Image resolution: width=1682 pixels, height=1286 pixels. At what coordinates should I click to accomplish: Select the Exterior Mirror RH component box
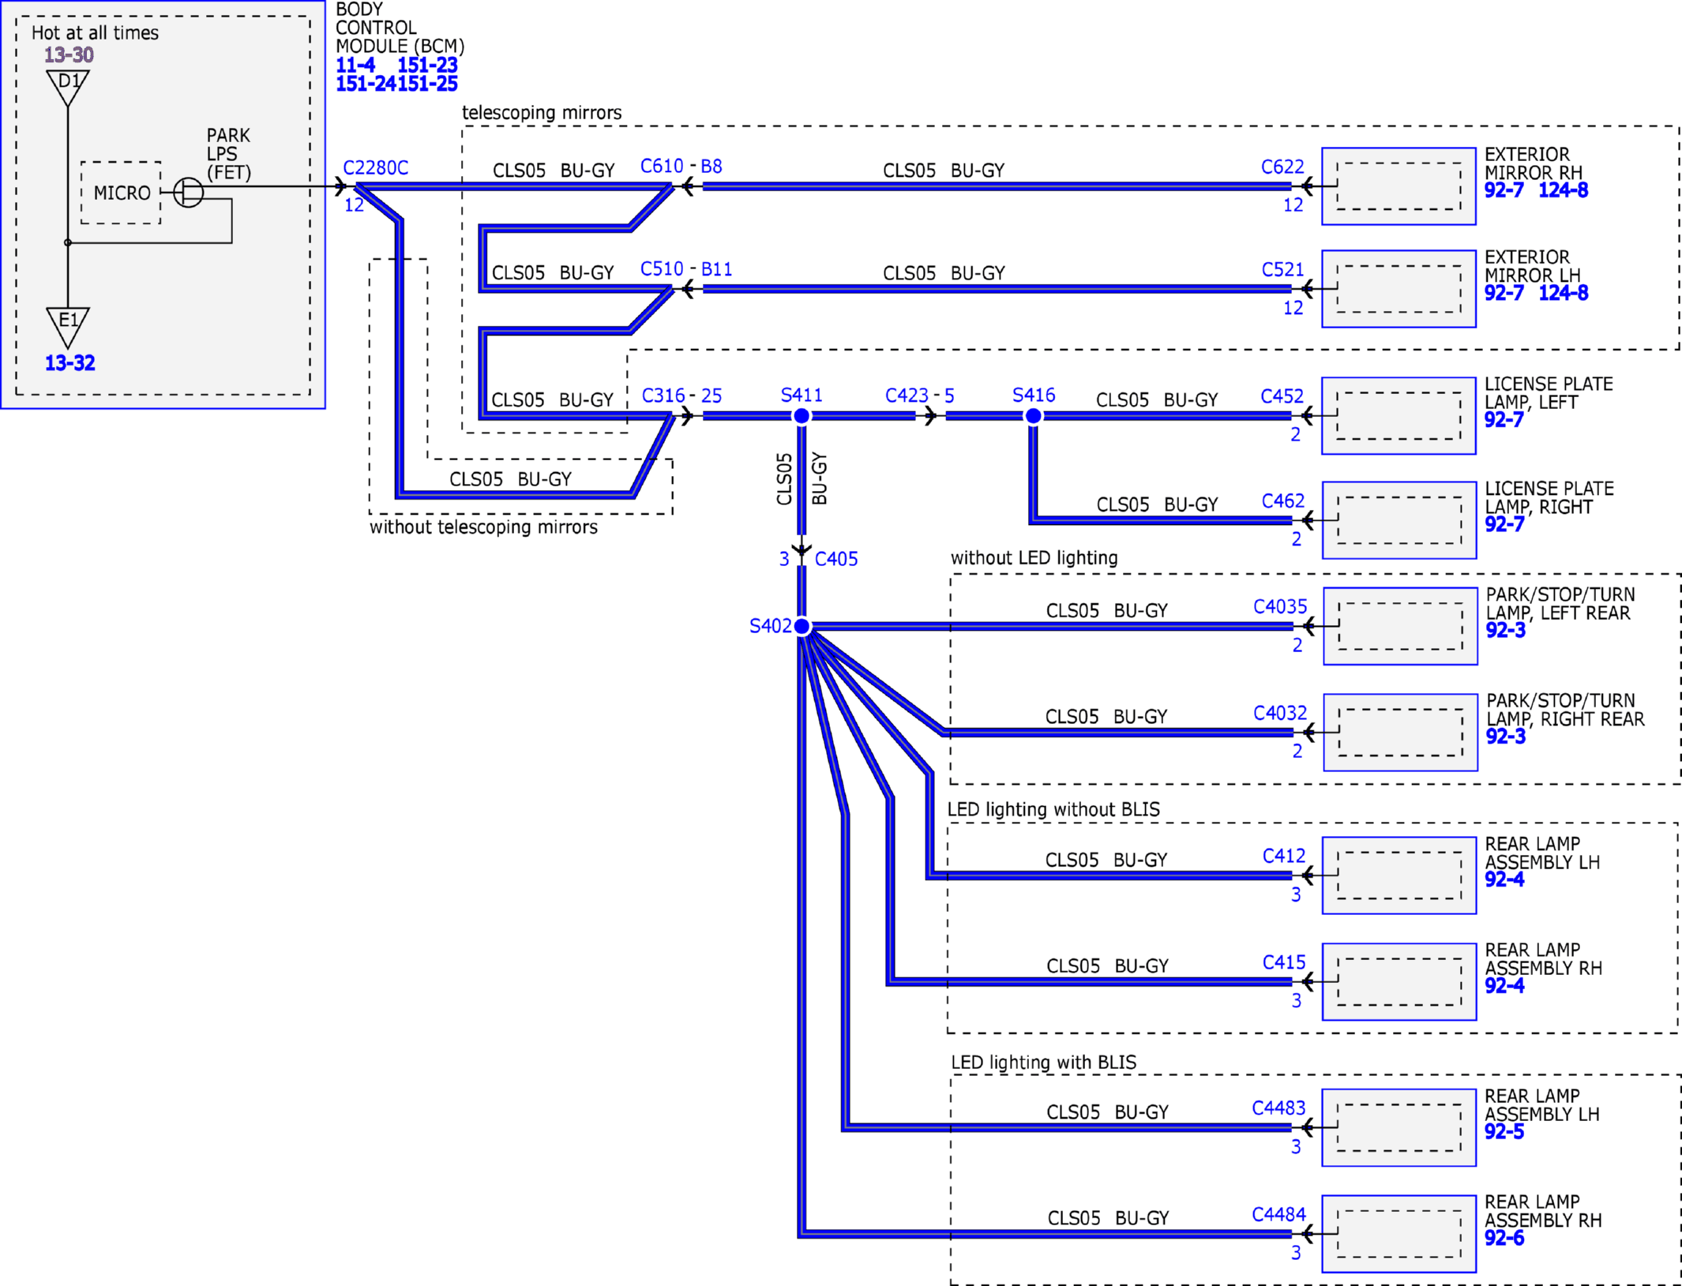(1399, 186)
